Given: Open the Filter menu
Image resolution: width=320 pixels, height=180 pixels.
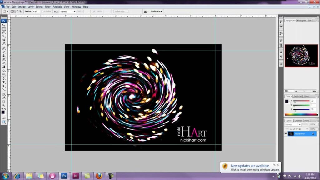Looking at the screenshot, I should pyautogui.click(x=47, y=7).
